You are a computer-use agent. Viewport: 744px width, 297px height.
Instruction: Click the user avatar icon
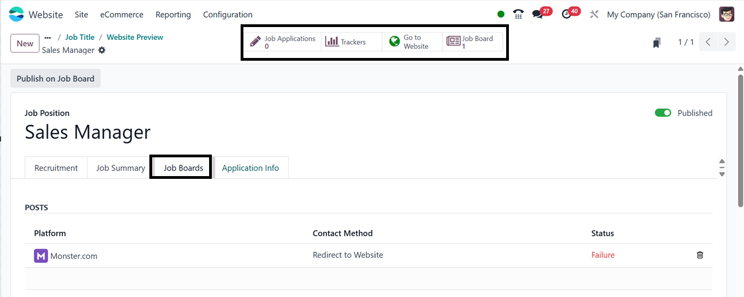tap(726, 14)
